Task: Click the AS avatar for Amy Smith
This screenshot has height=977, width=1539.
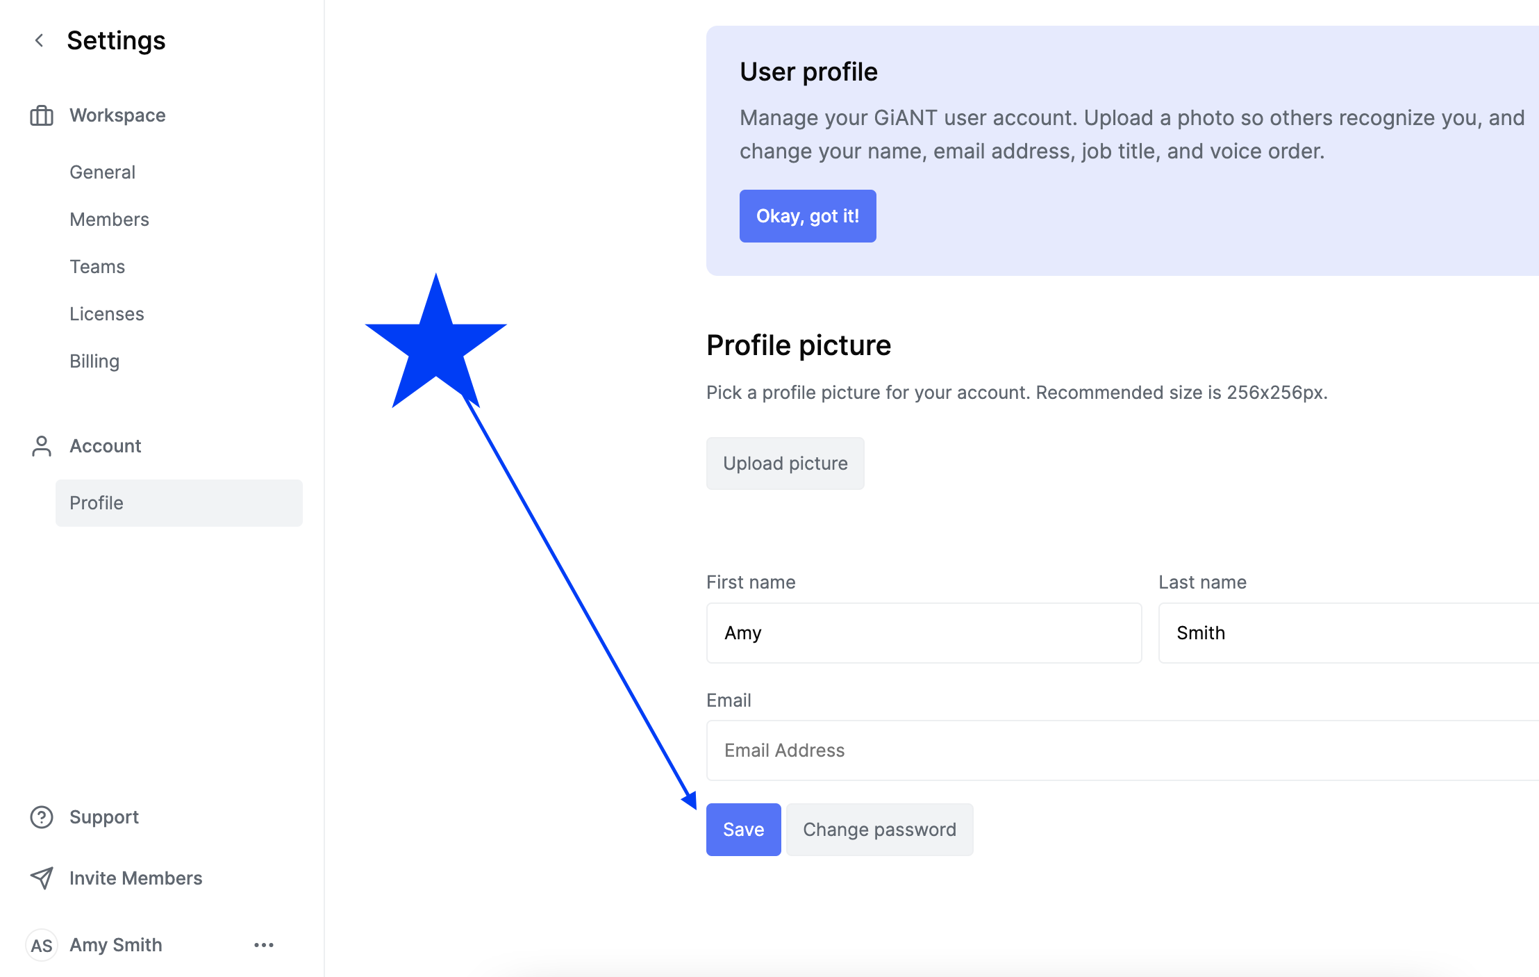Action: 42,945
